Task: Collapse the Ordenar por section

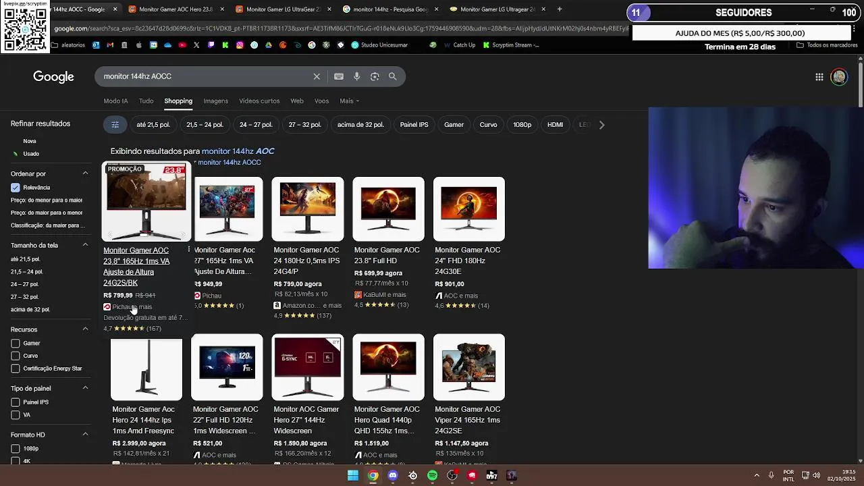Action: pos(85,173)
